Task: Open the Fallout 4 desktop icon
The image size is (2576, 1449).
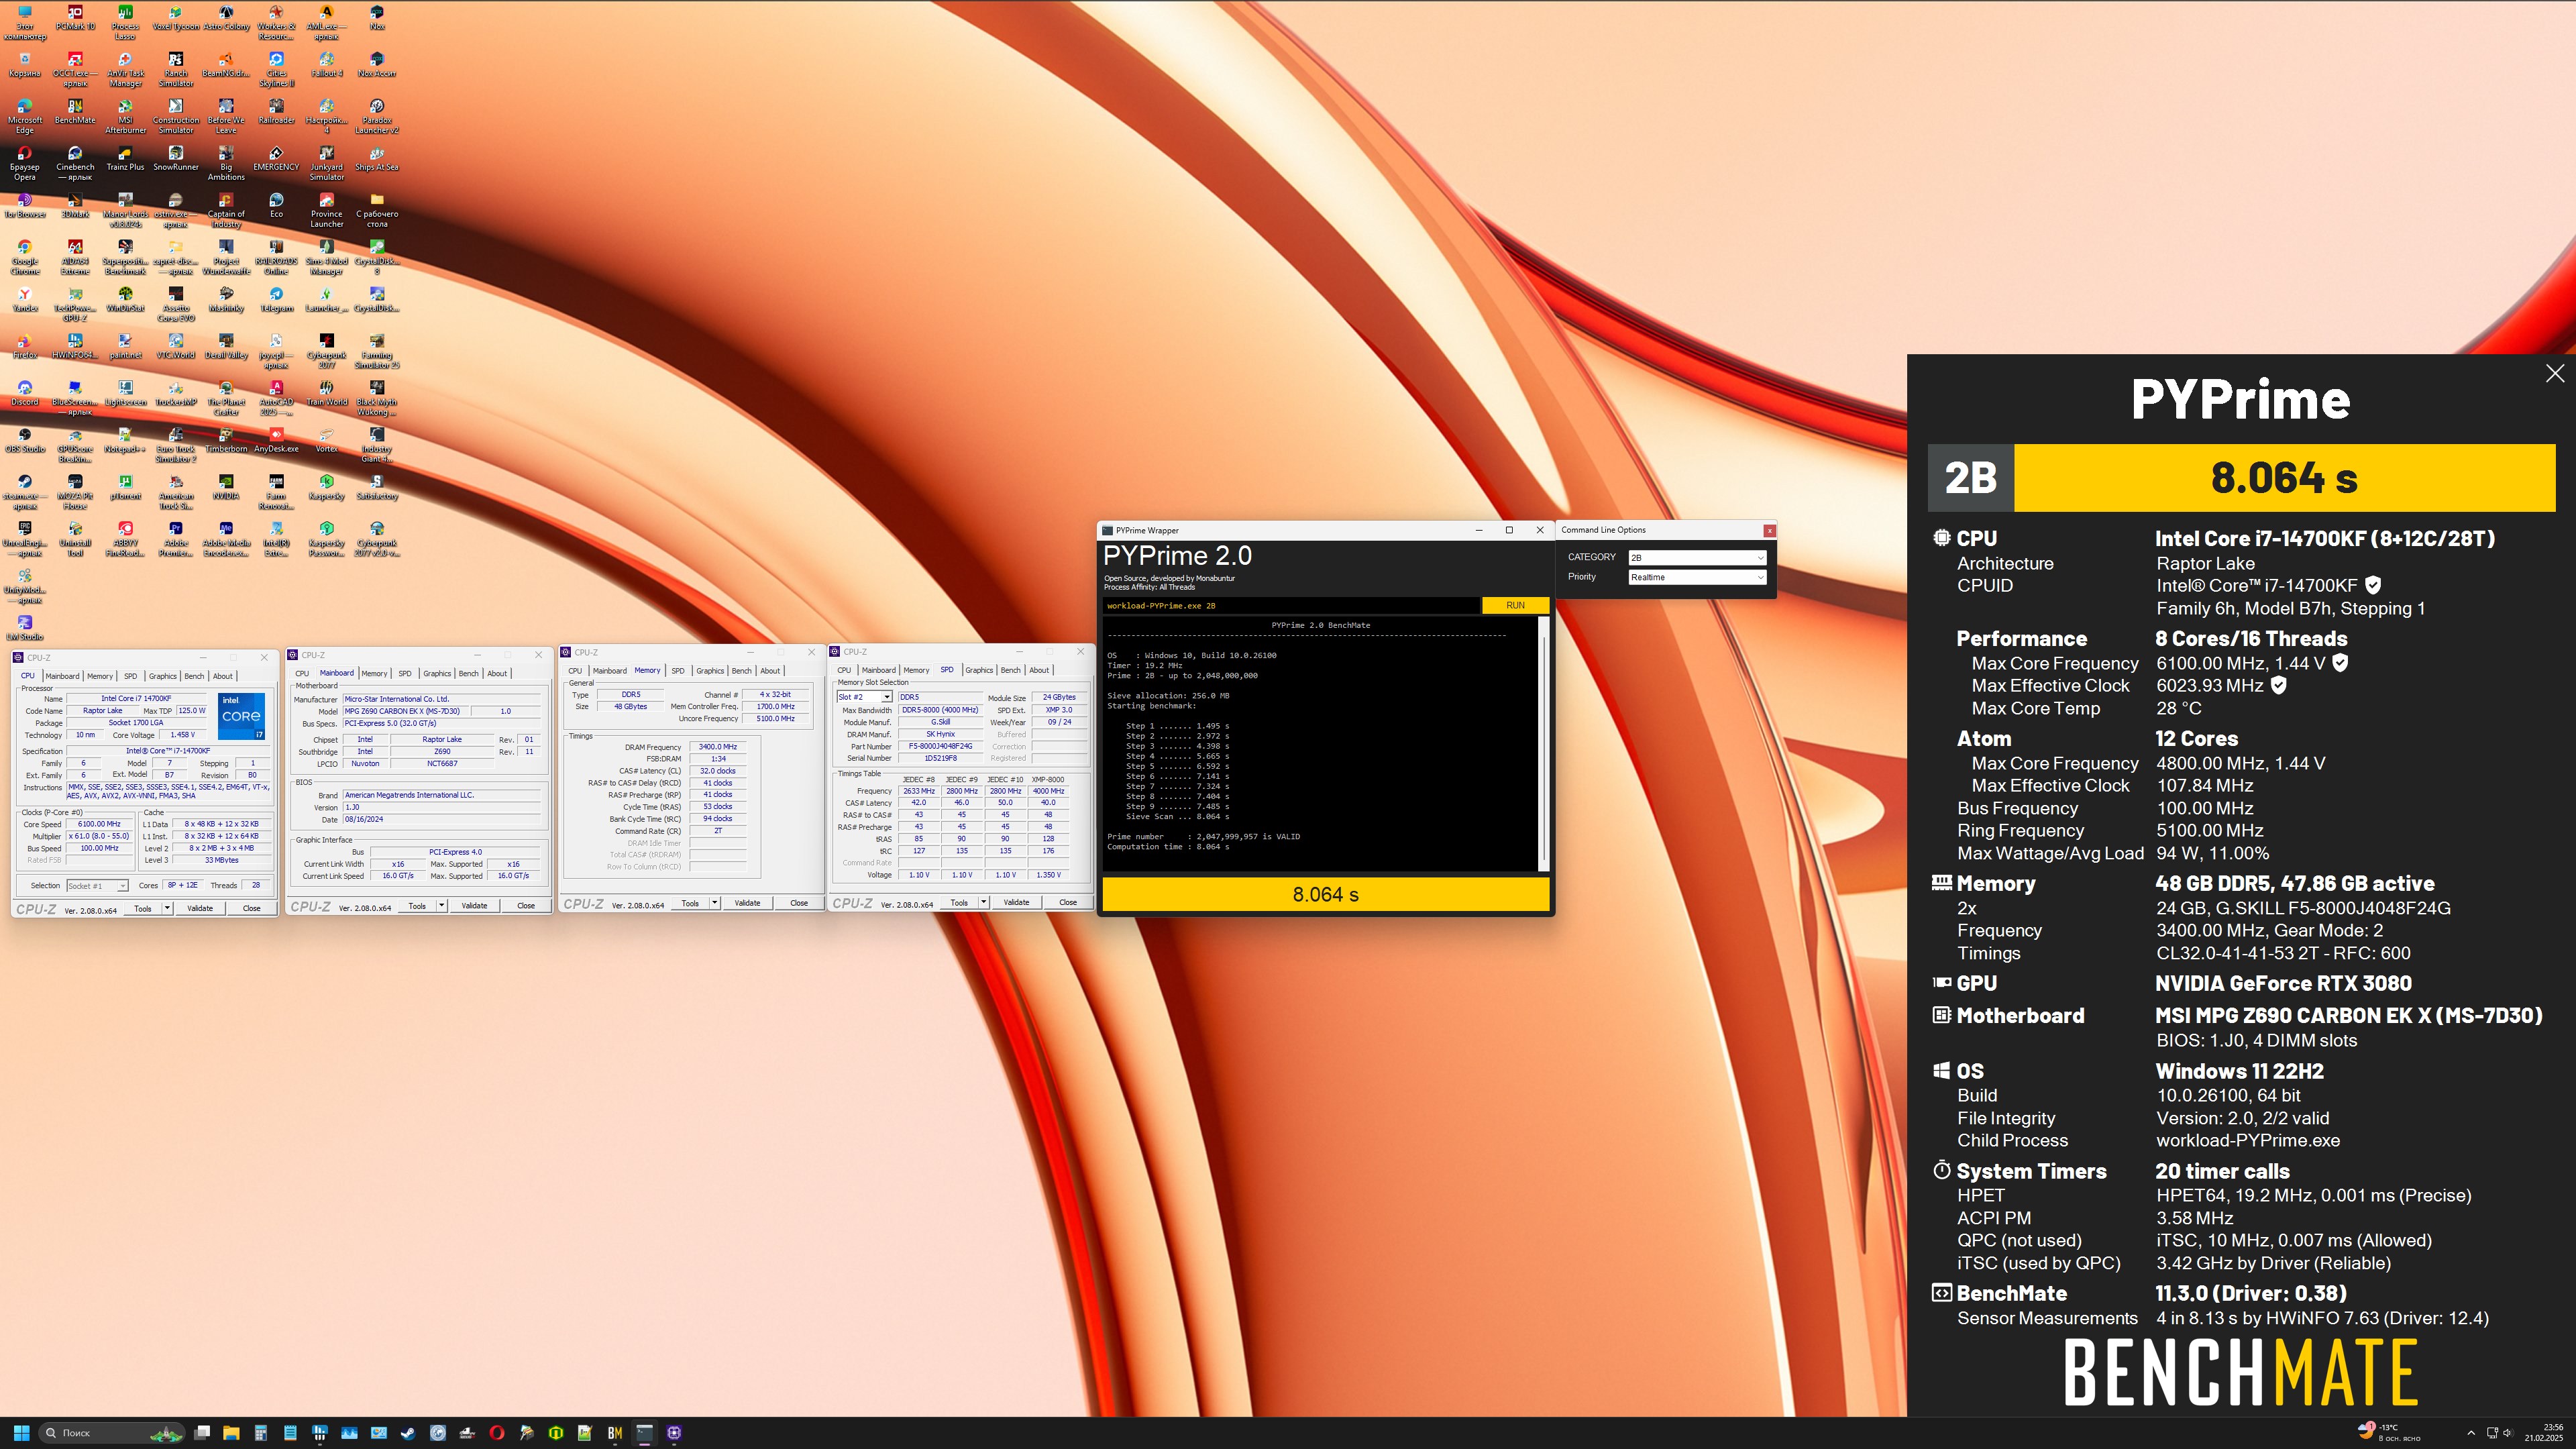Action: [326, 64]
